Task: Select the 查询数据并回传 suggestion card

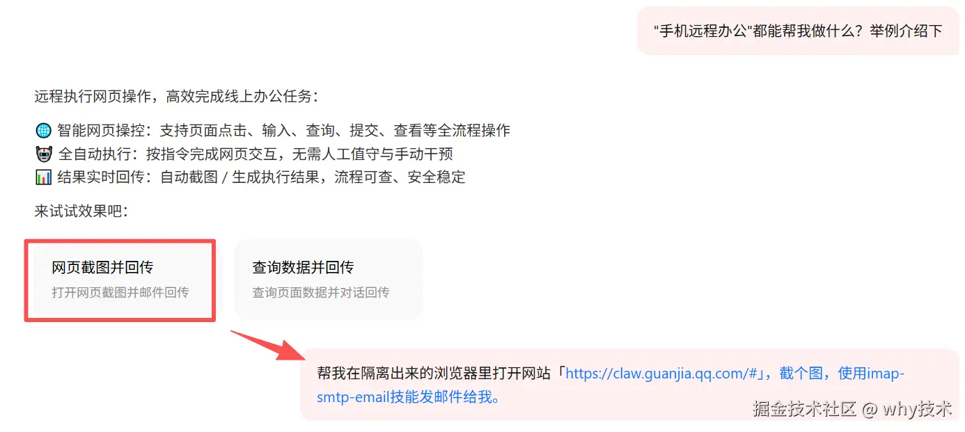Action: point(329,280)
